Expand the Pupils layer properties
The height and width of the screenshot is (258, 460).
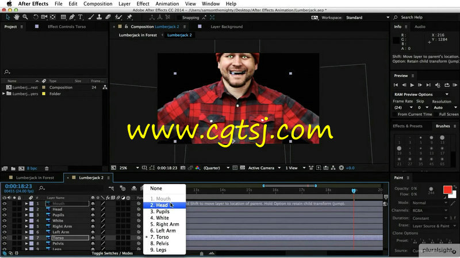pyautogui.click(x=26, y=215)
